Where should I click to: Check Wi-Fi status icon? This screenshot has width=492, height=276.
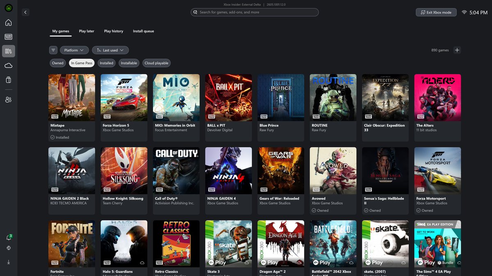click(x=464, y=12)
